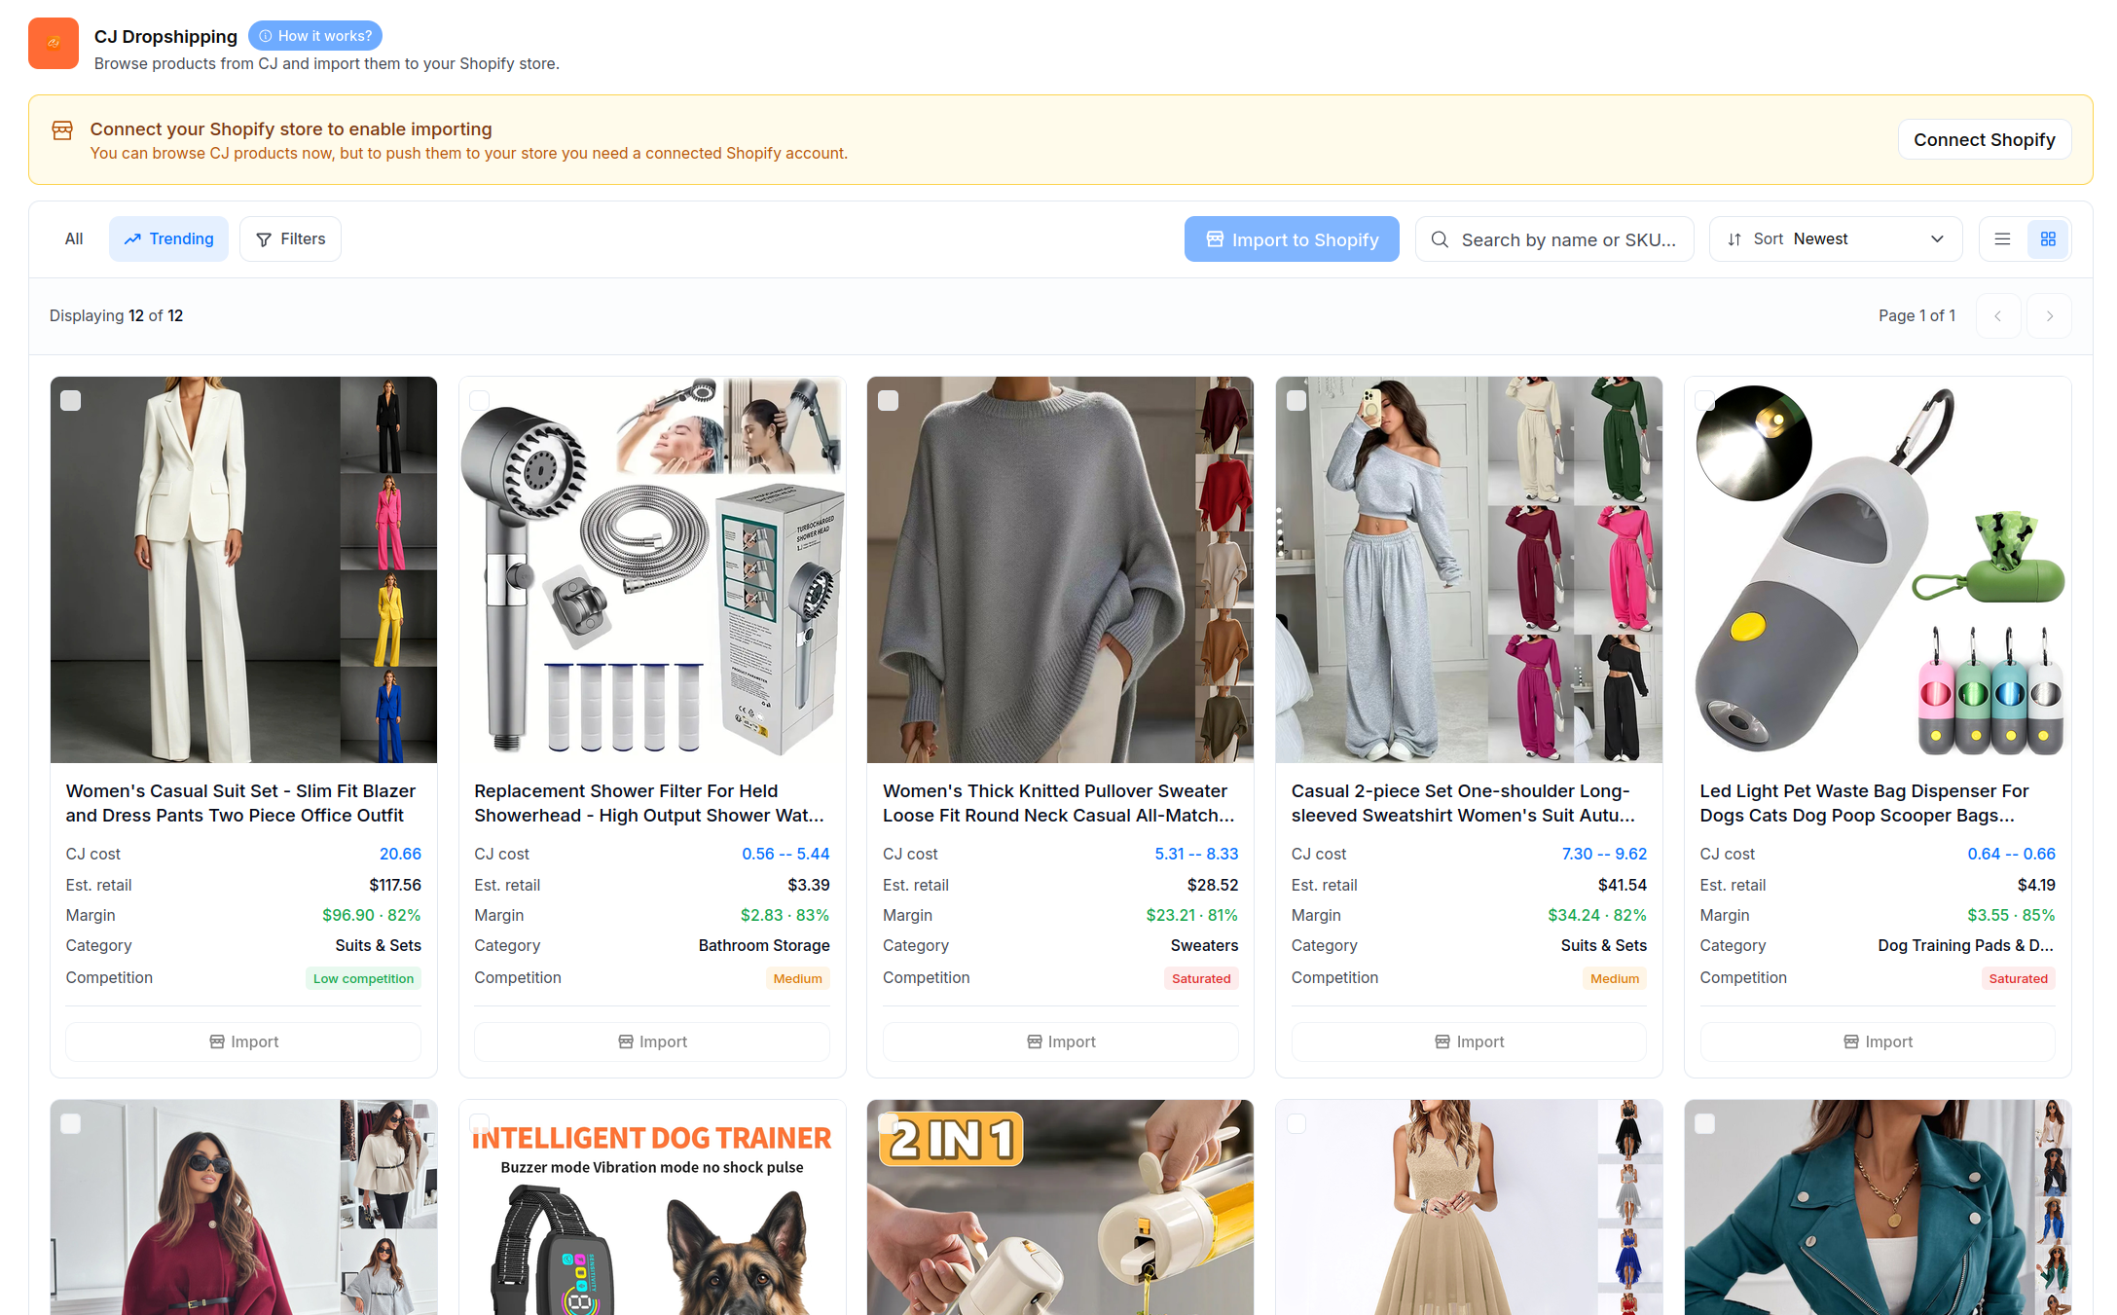This screenshot has height=1315, width=2117.
Task: Open Women's Casual Suit Set title
Action: point(240,804)
